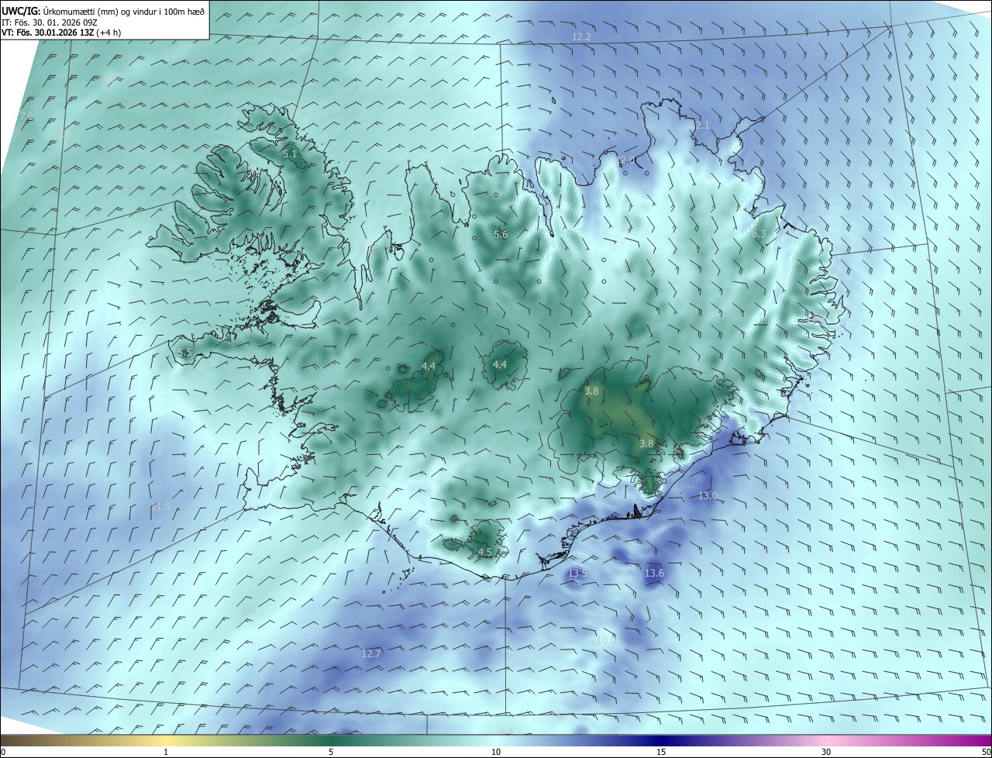Click the 5.6 value label

coord(501,234)
